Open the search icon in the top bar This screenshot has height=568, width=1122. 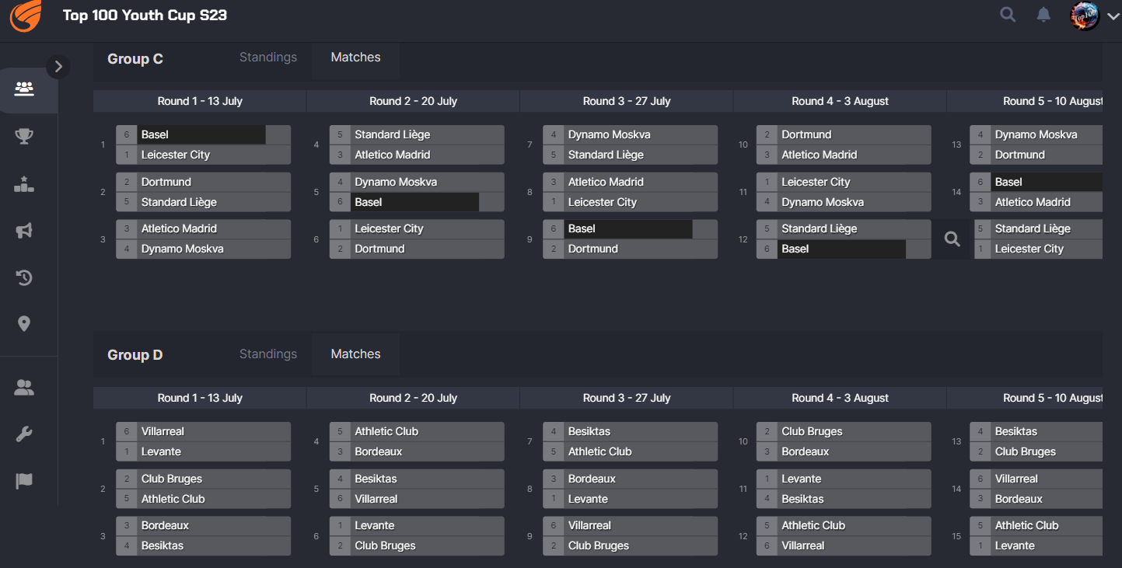(1008, 15)
